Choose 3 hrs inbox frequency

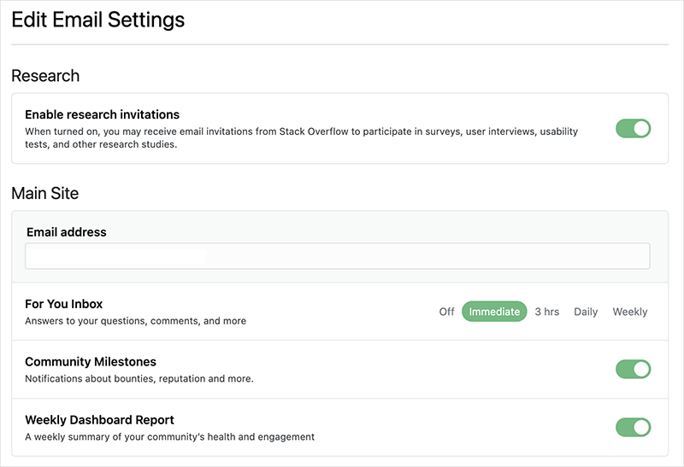coord(547,312)
